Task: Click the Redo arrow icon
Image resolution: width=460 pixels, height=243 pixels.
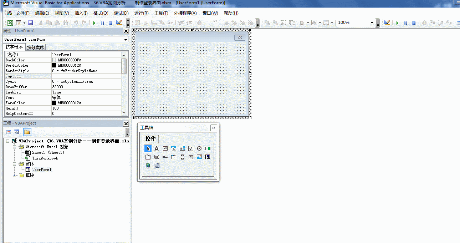Action: [84, 23]
